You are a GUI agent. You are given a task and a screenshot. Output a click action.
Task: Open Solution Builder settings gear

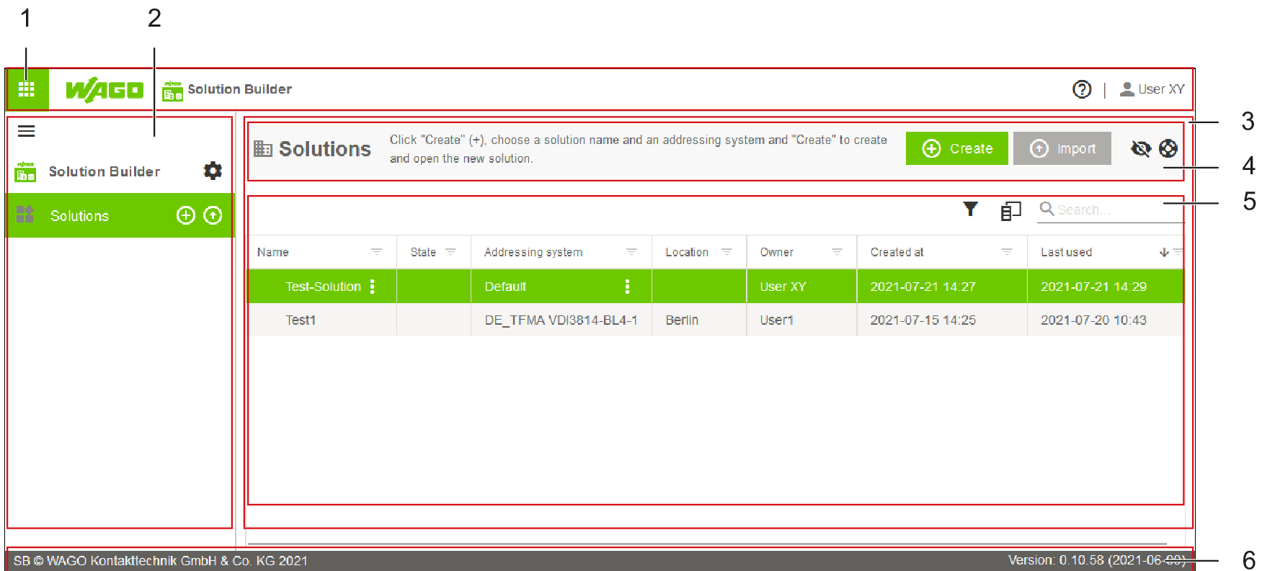[x=213, y=171]
